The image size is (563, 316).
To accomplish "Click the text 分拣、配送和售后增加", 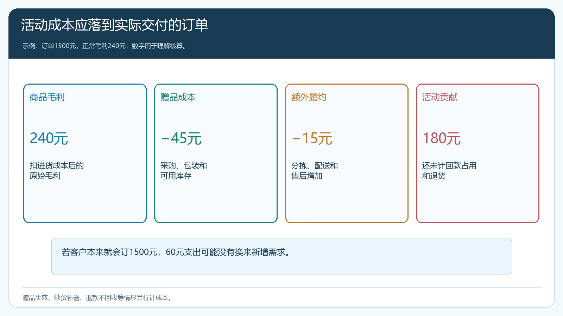I will (315, 171).
